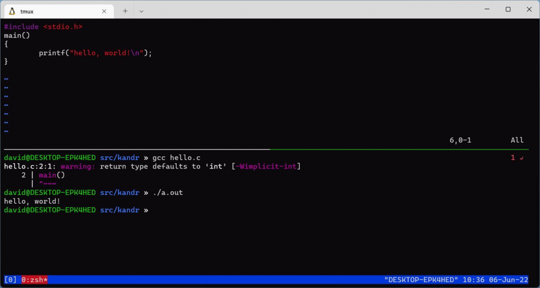Screen dimensions: 540x288
Task: Open a new terminal tab
Action: click(x=125, y=11)
